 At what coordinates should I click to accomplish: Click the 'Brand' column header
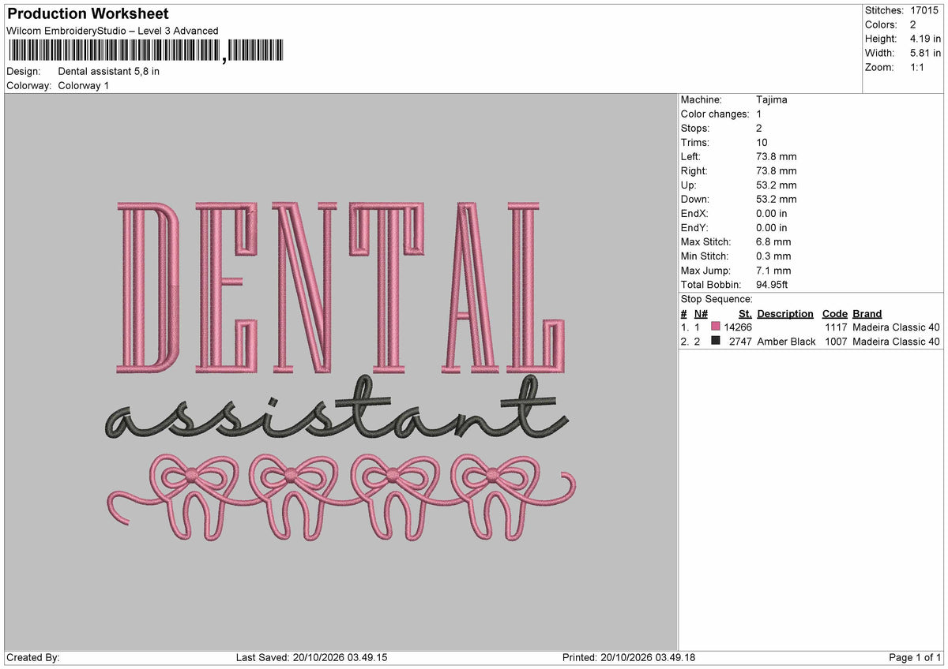(867, 313)
